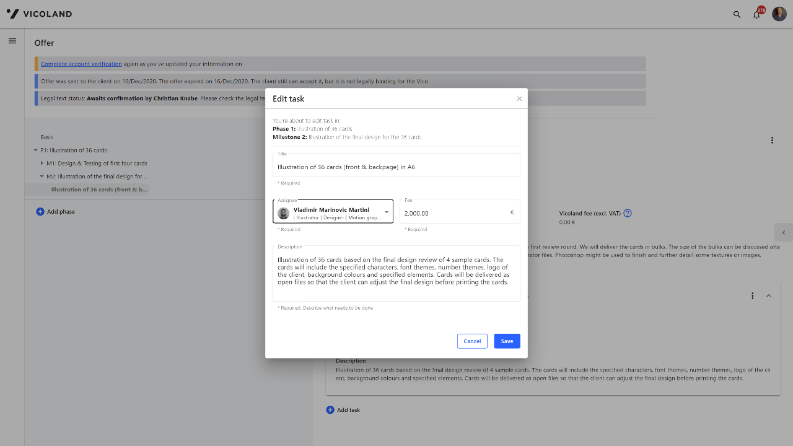The width and height of the screenshot is (793, 446).
Task: Expand M1: Design & Testing milestone
Action: tap(42, 164)
